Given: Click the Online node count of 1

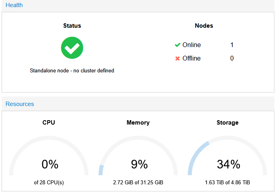Looking at the screenshot, I should (x=232, y=45).
